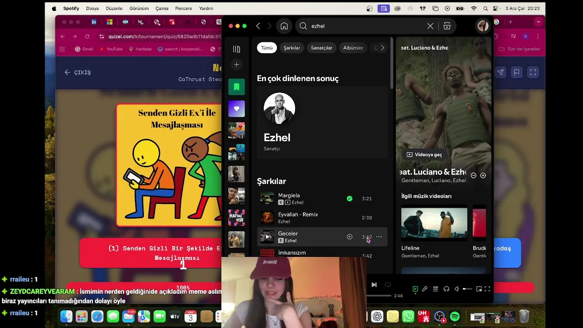
Task: Toggle the Now Playing view icon
Action: [415, 289]
